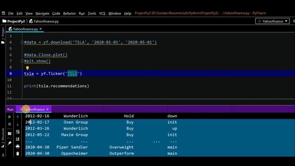Screen dimensions: 295x166
Task: Click the tsla variable on line 9
Action: pyautogui.click(x=29, y=74)
